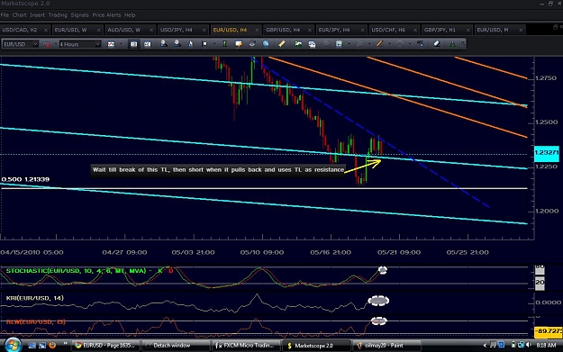
Task: Open the Signals menu
Action: [x=79, y=15]
